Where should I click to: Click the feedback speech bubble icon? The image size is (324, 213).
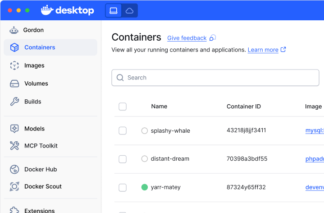pos(213,38)
